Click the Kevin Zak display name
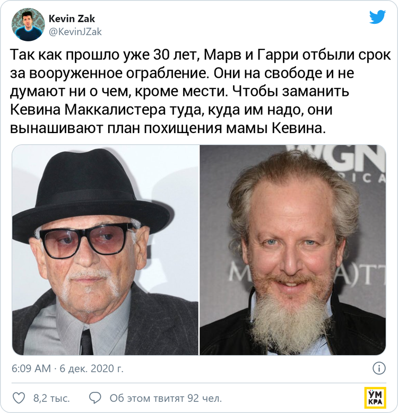Image resolution: width=398 pixels, height=413 pixels. [x=72, y=19]
